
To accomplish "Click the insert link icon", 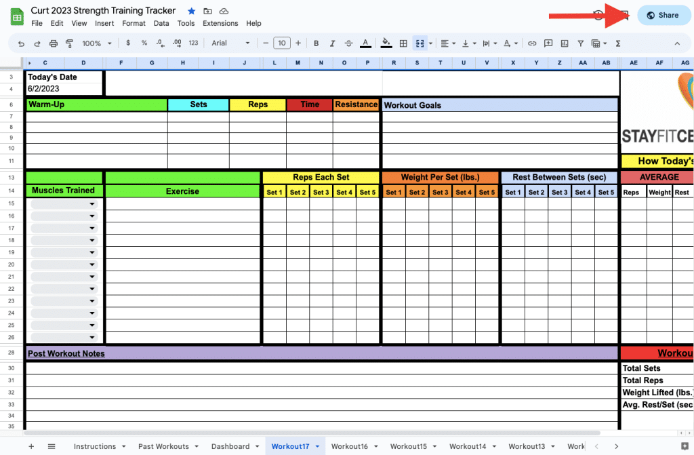I will (532, 43).
